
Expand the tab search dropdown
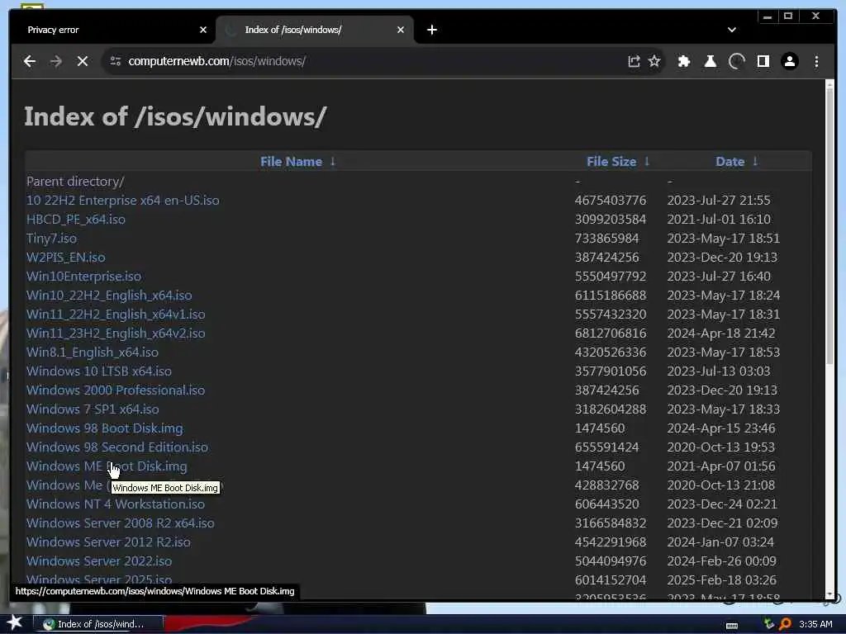[x=732, y=30]
